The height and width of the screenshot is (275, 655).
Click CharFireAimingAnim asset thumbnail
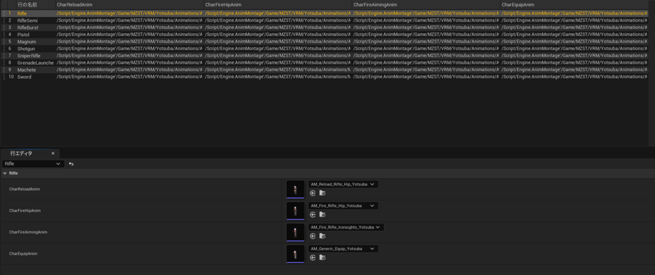click(x=295, y=231)
